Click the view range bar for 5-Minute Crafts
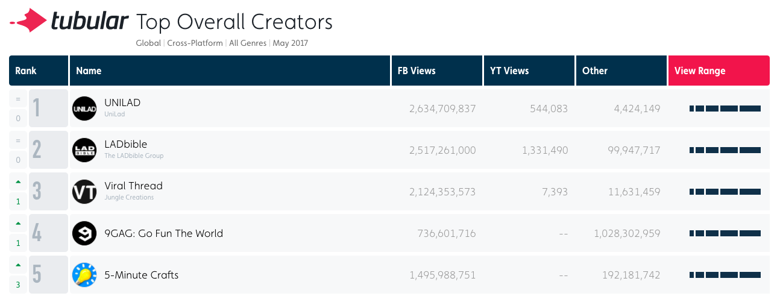This screenshot has width=780, height=296. click(x=725, y=275)
